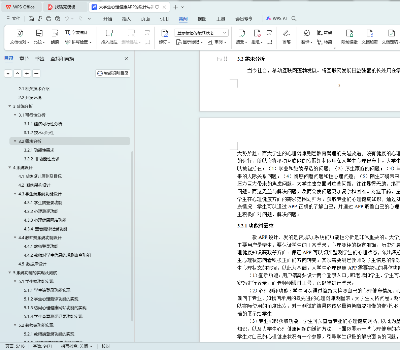Start 朗读 read-aloud tool
The width and height of the screenshot is (400, 350).
pos(55,37)
